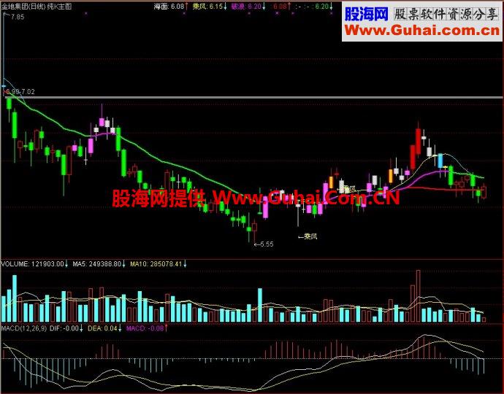The height and width of the screenshot is (394, 504).
Task: Click the 7.85 high price label
Action: tap(18, 17)
